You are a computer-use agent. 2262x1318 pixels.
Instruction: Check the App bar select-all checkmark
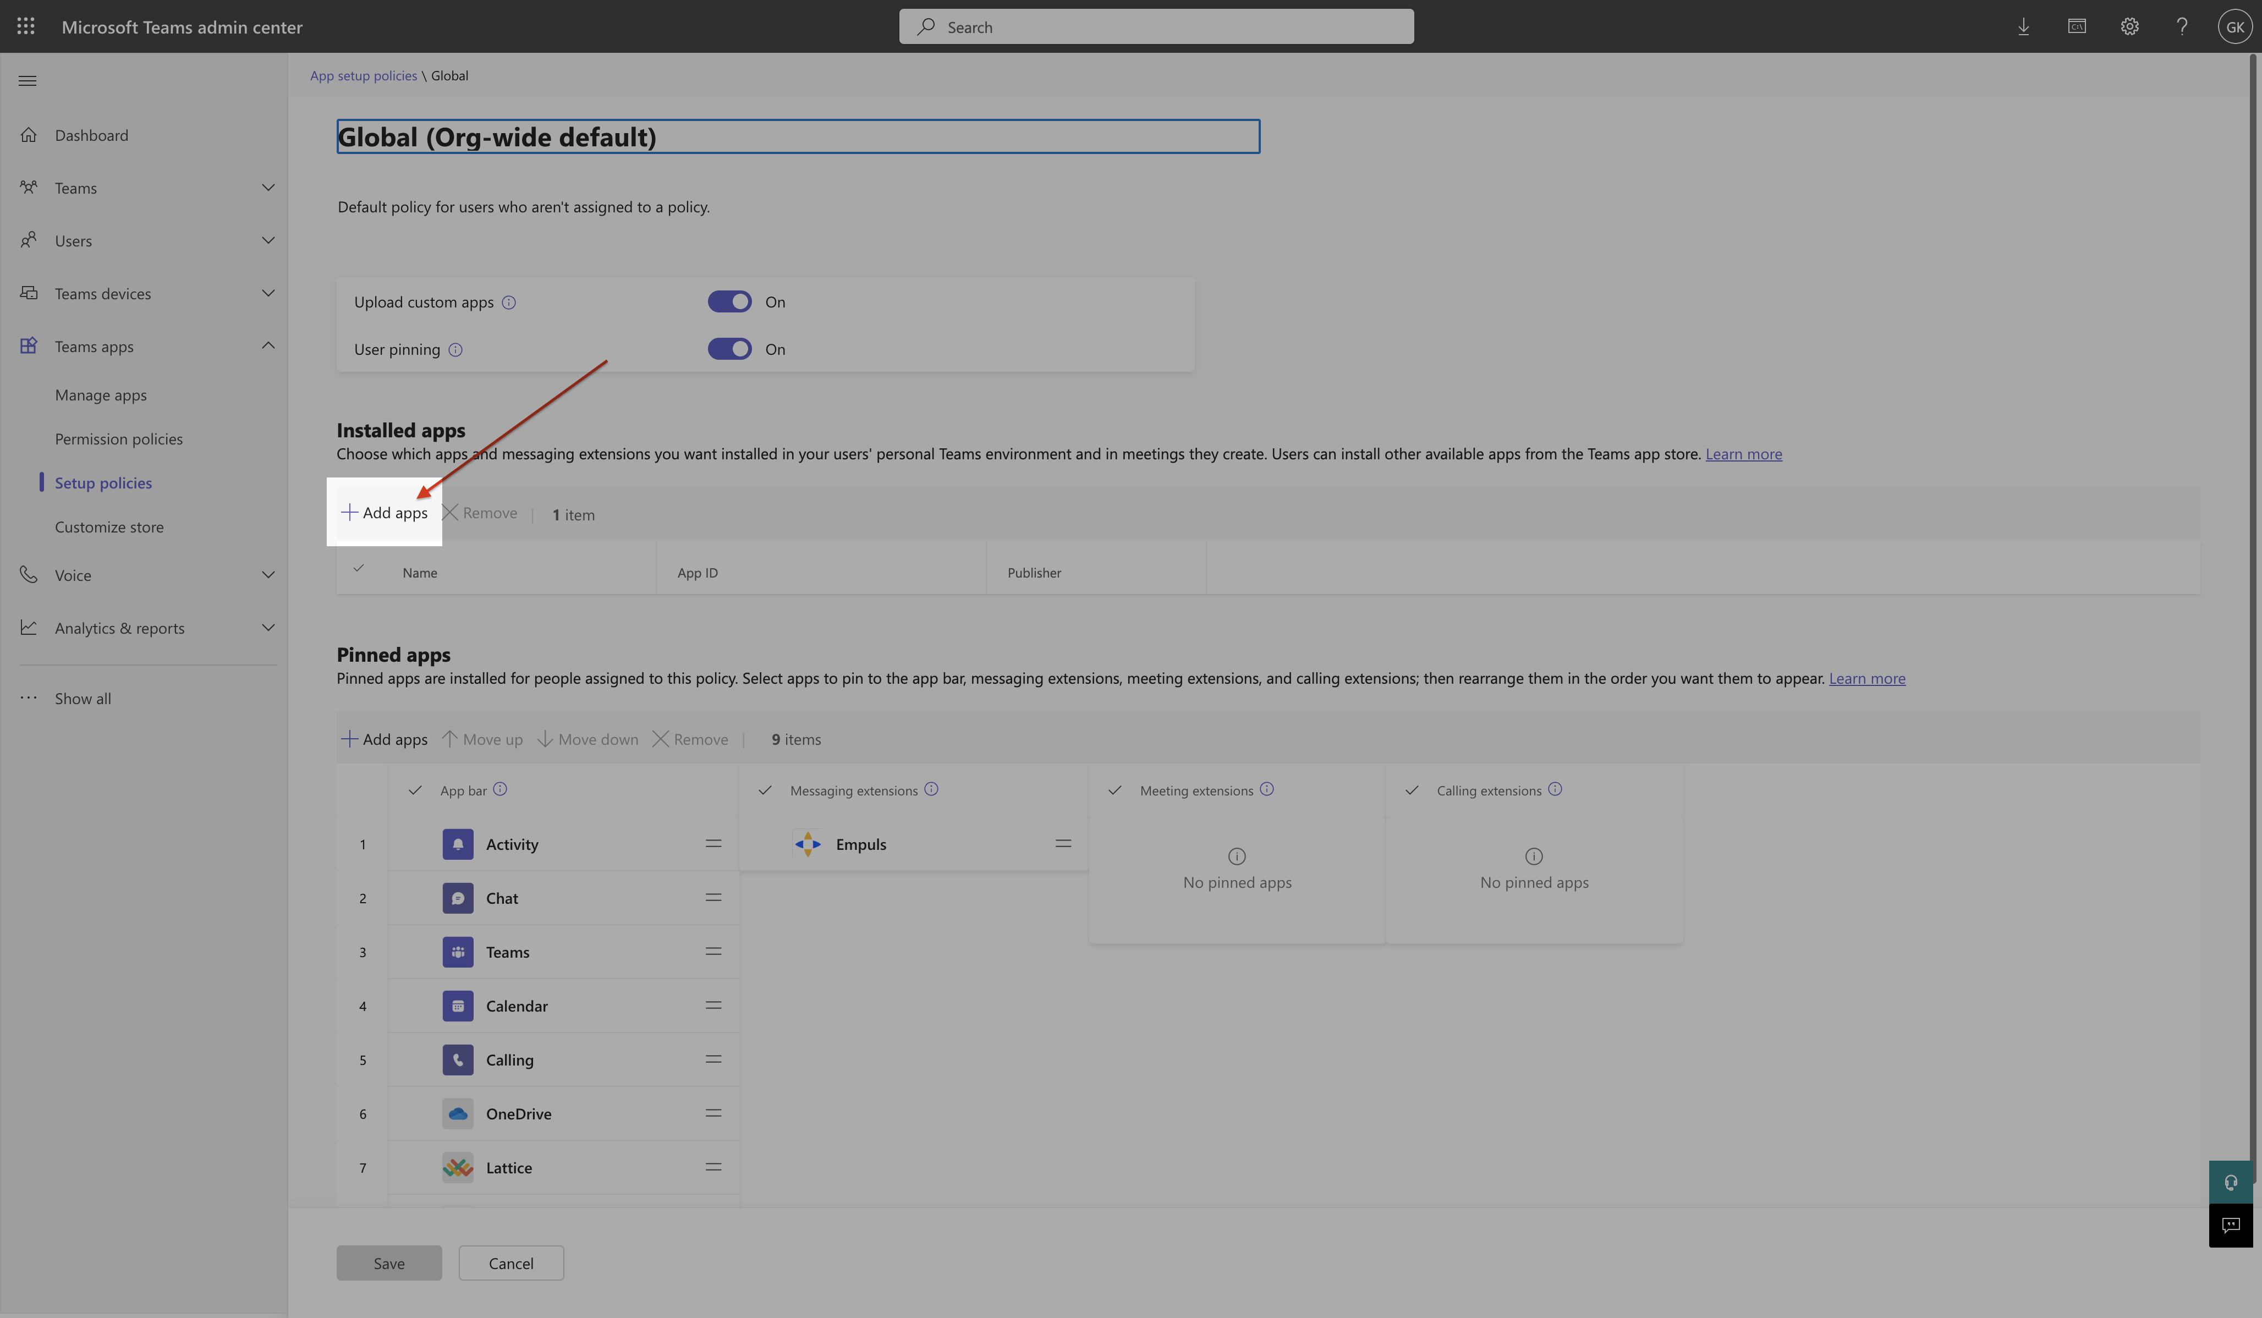(415, 790)
